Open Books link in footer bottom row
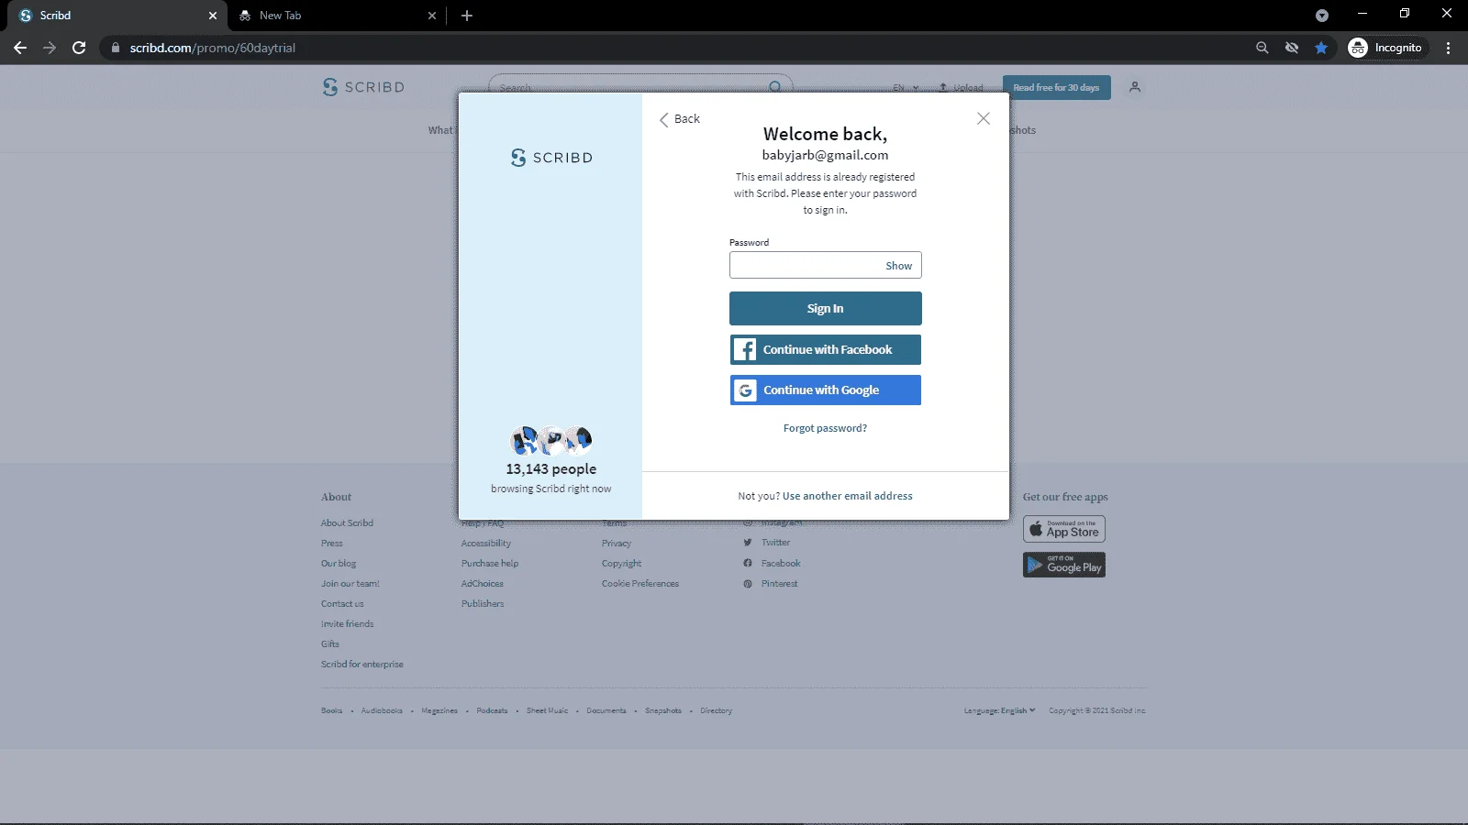This screenshot has width=1468, height=825. (331, 710)
